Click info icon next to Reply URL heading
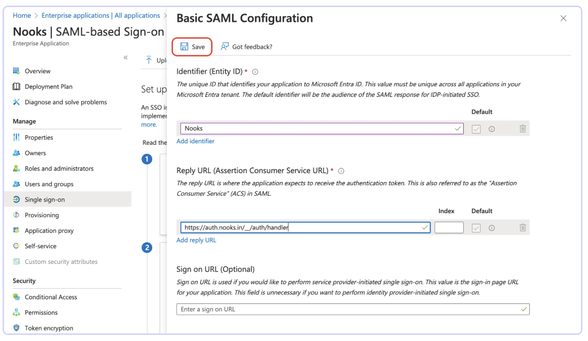 point(341,171)
